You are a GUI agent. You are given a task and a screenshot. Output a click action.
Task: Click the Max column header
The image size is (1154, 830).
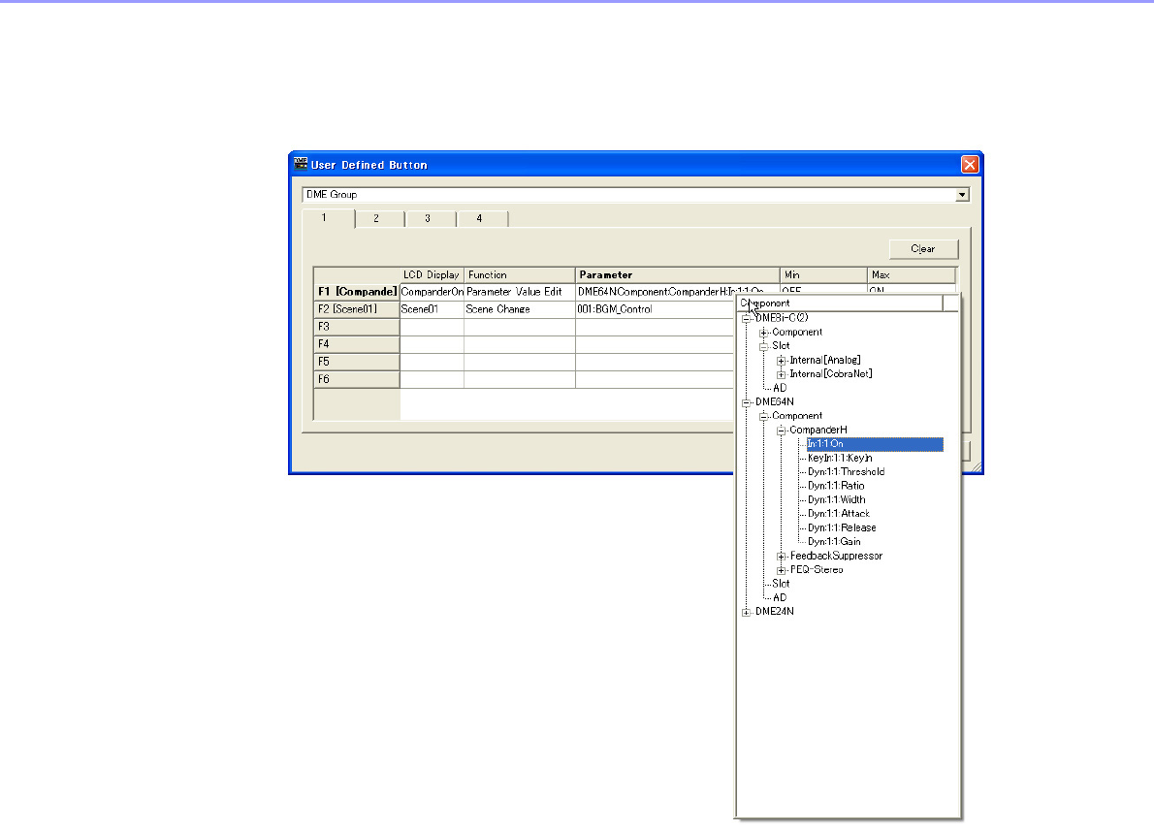coord(912,275)
